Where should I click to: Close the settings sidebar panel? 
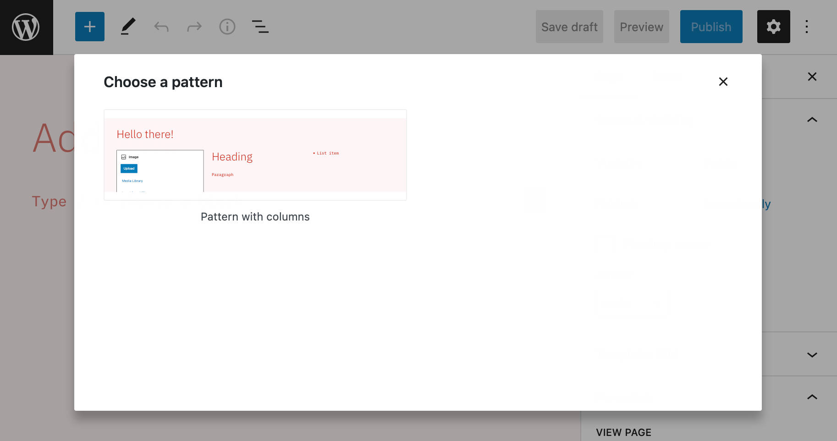tap(812, 77)
